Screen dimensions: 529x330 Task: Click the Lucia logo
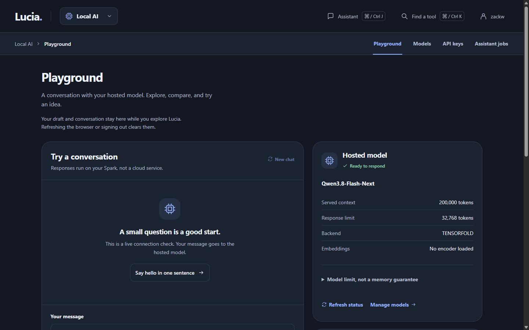pos(28,16)
